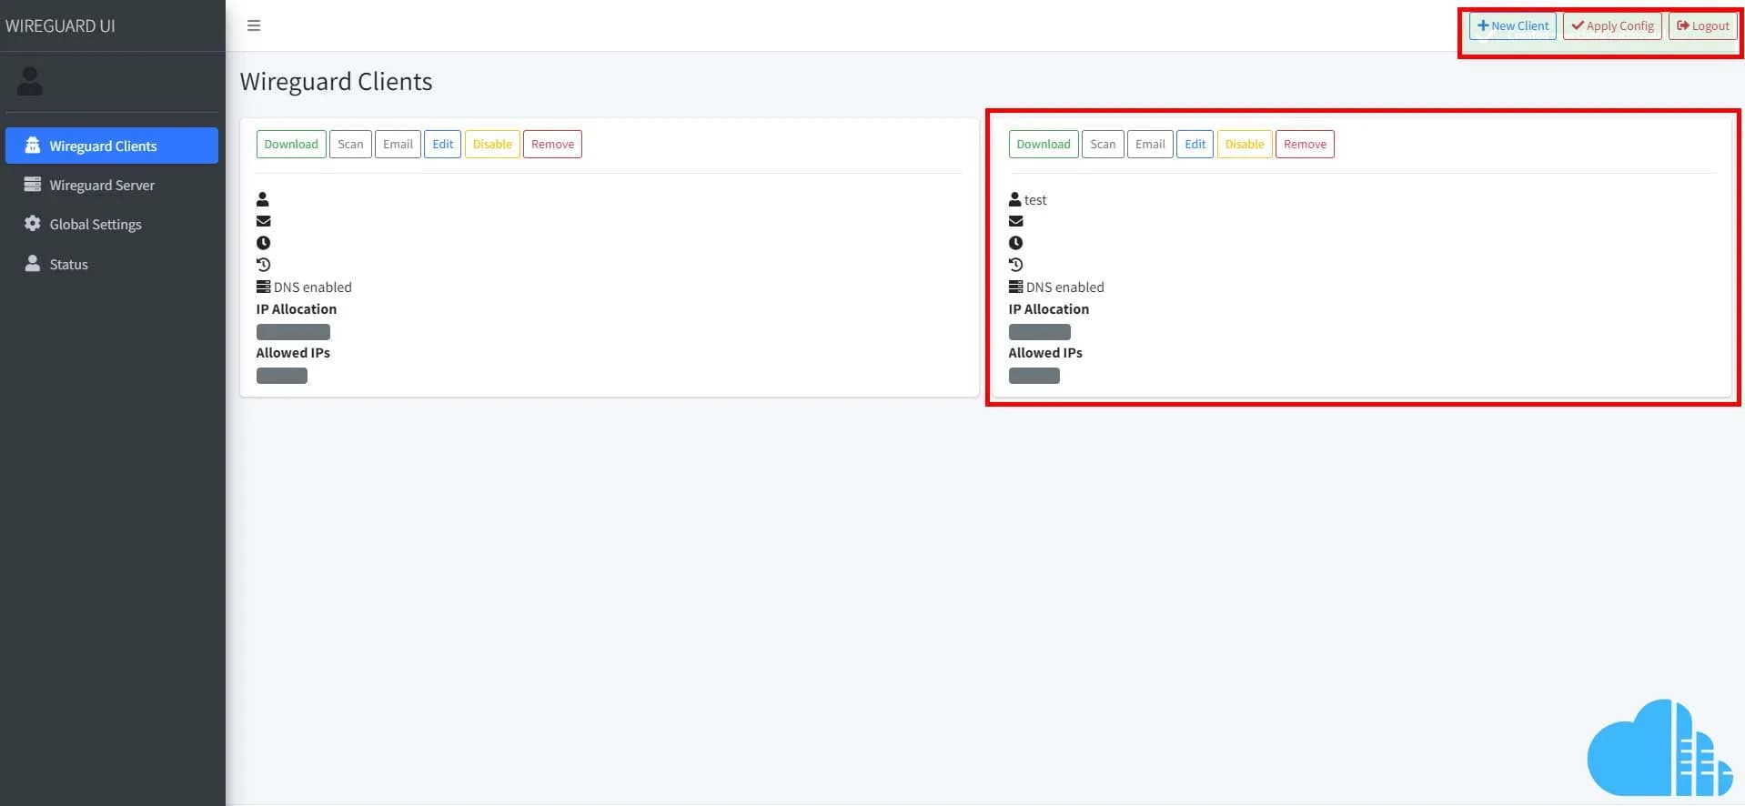
Task: Click 'Allowed IPs' label in the first client card
Action: 293,353
